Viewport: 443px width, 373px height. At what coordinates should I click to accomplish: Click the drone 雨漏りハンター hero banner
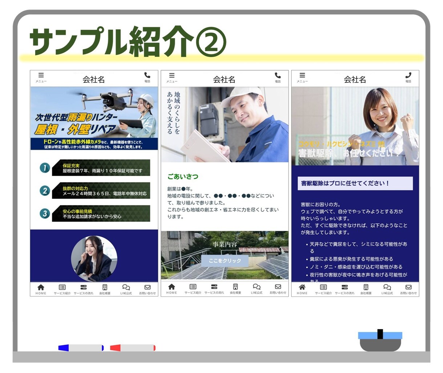94,118
